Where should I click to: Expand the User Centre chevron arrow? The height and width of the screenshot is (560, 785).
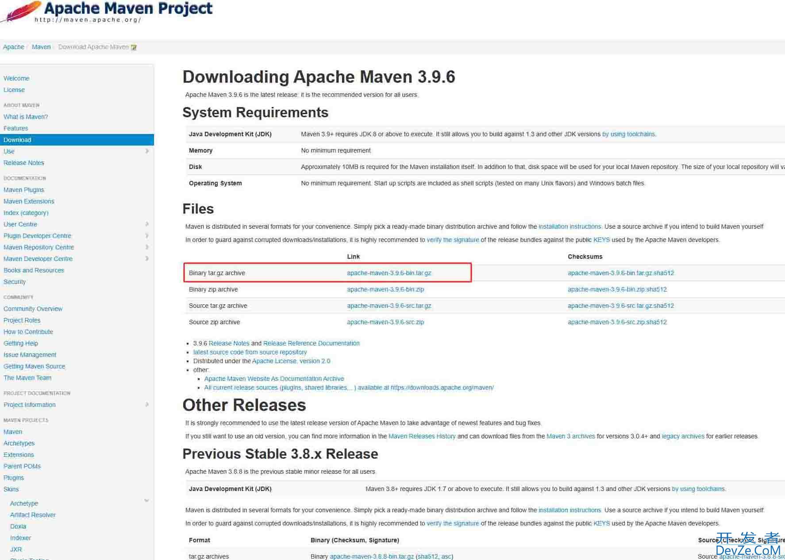click(146, 224)
